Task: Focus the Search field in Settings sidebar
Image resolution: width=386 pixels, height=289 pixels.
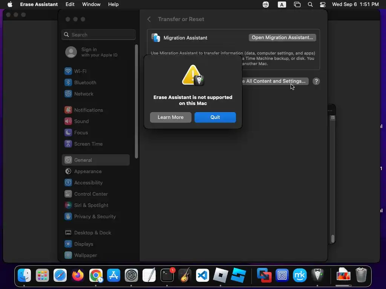Action: tap(98, 35)
